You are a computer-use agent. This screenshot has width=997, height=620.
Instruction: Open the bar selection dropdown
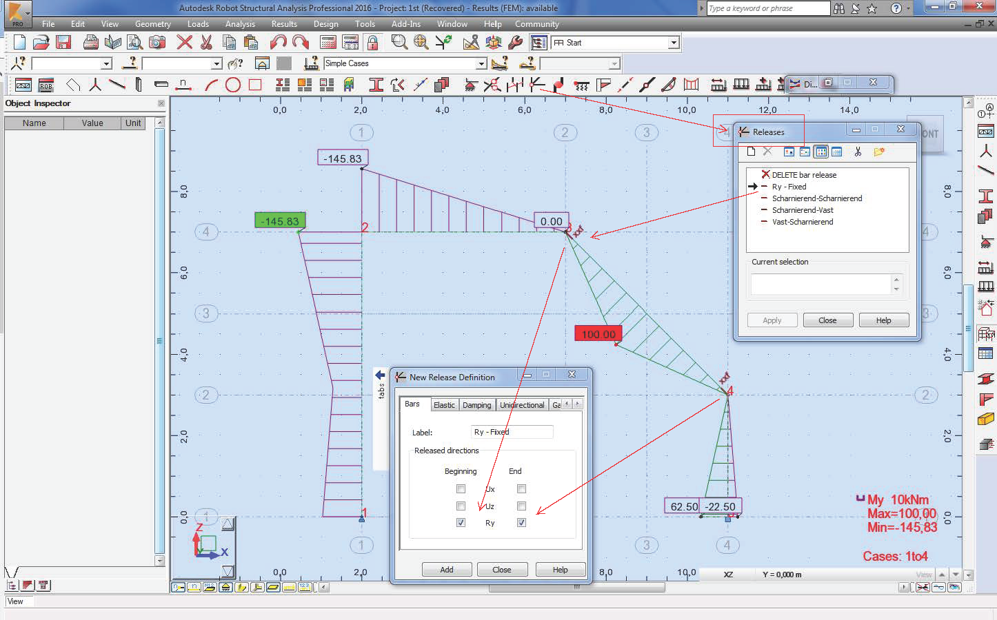click(x=216, y=63)
